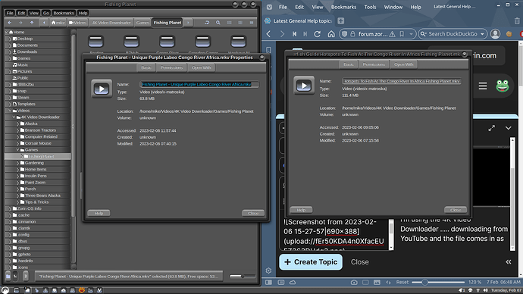Open the forum hamburger menu
The width and height of the screenshot is (523, 294).
click(483, 86)
